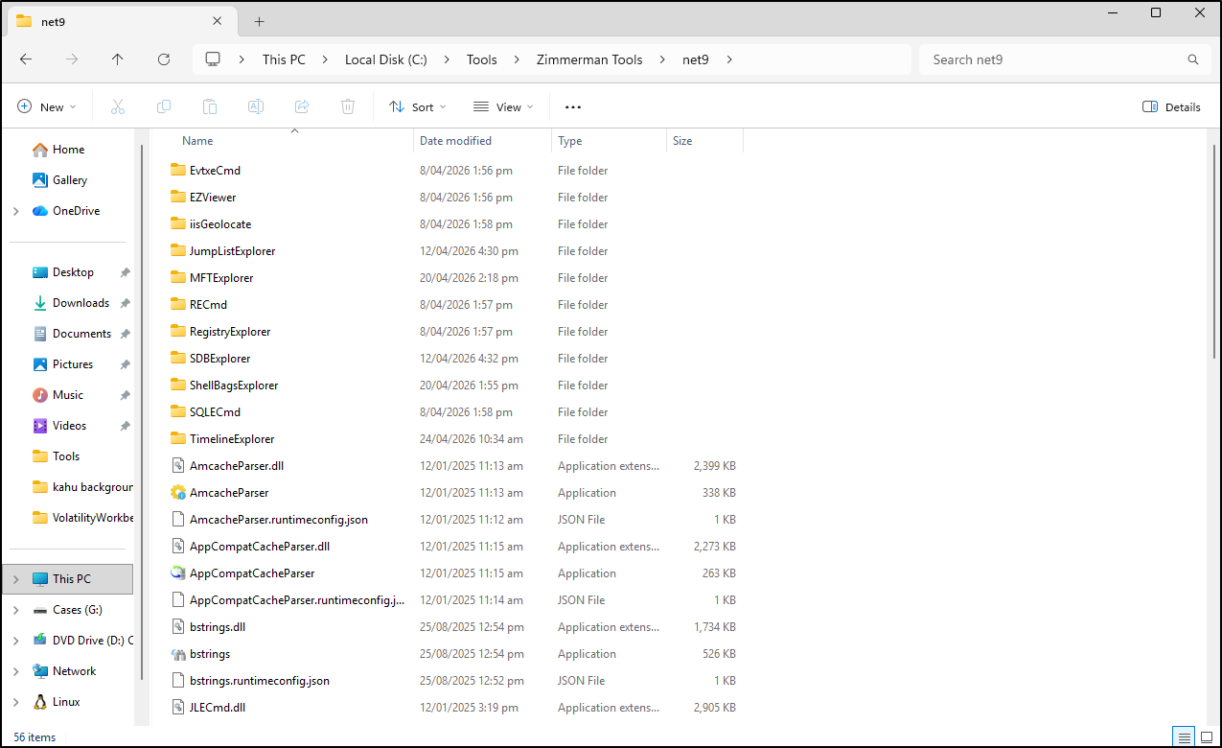Click the Share icon in toolbar

coord(302,107)
